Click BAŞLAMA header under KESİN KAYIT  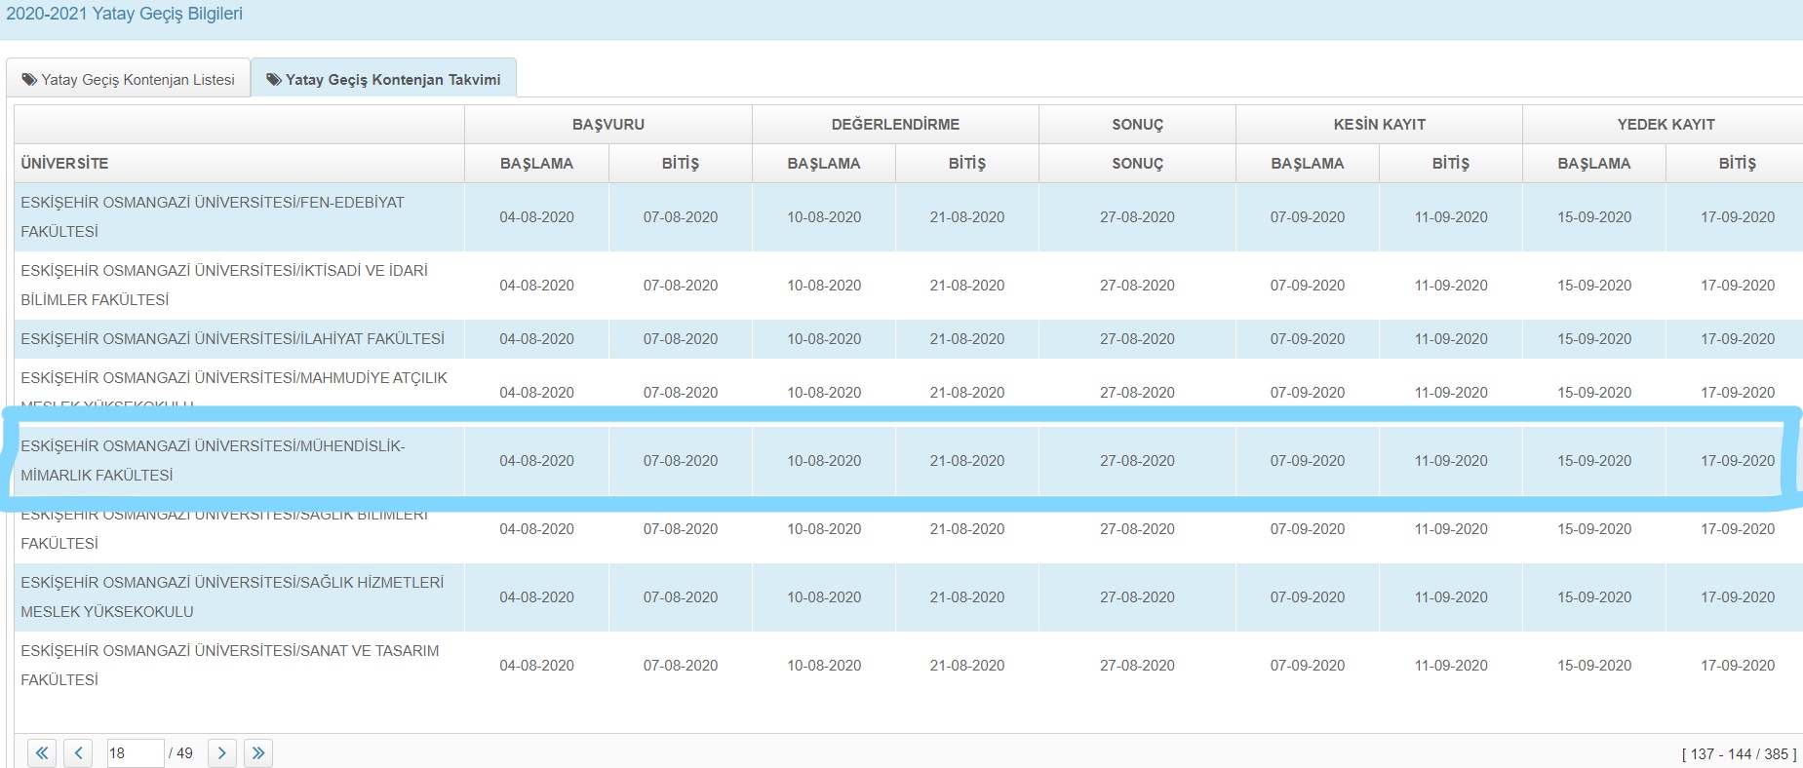click(x=1308, y=164)
